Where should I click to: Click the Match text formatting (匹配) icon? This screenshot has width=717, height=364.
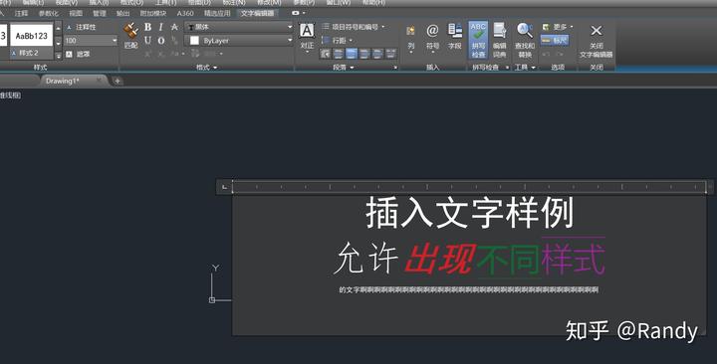[x=130, y=35]
